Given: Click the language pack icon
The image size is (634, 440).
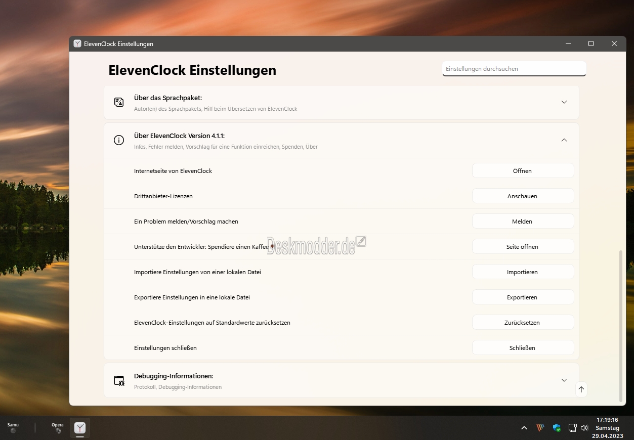Looking at the screenshot, I should [x=119, y=102].
